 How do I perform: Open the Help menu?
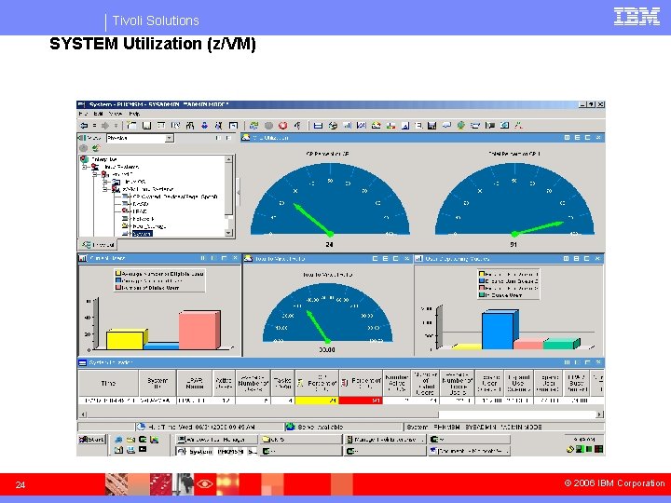point(134,114)
